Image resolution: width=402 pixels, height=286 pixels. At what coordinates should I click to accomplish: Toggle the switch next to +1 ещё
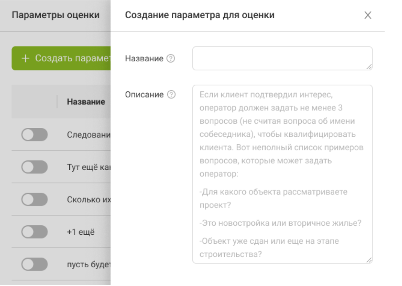pos(35,232)
